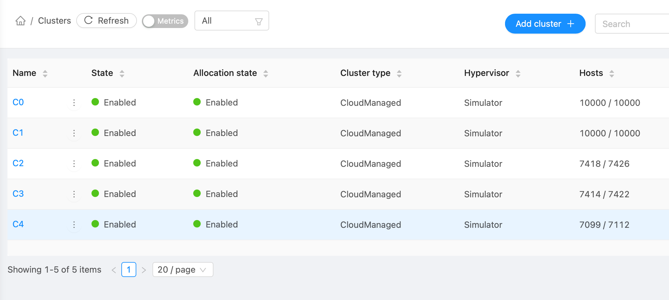Open the C2 cluster link
669x300 pixels.
[x=18, y=163]
